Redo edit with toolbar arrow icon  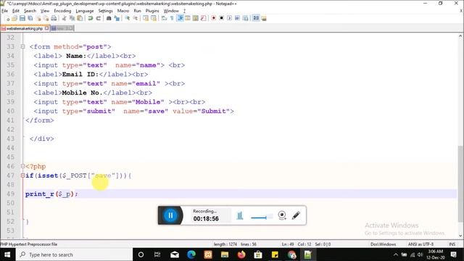[x=99, y=18]
